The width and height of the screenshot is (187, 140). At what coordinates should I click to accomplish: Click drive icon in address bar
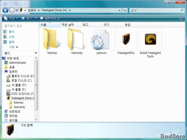pyautogui.click(x=21, y=10)
